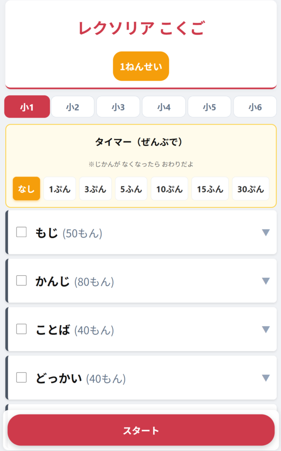The height and width of the screenshot is (451, 281).
Task: Switch to the 小2 grade tab
Action: point(72,107)
